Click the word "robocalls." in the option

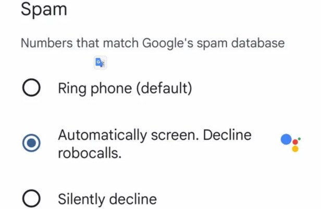pyautogui.click(x=90, y=154)
